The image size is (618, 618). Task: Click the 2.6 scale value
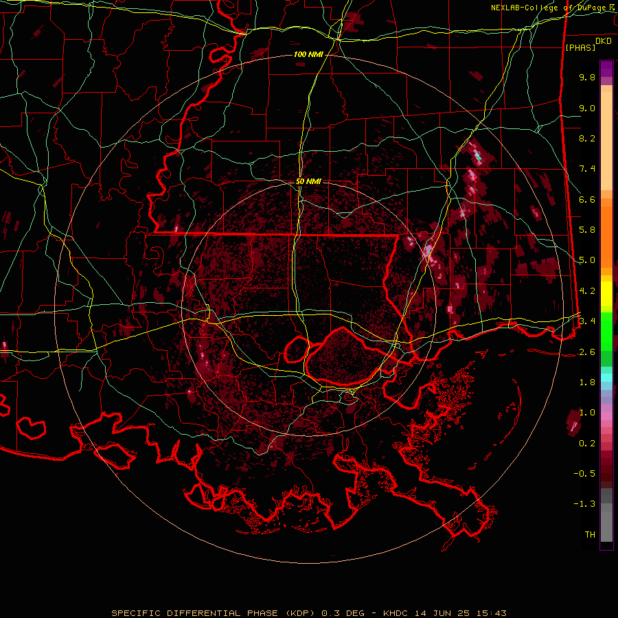click(587, 352)
